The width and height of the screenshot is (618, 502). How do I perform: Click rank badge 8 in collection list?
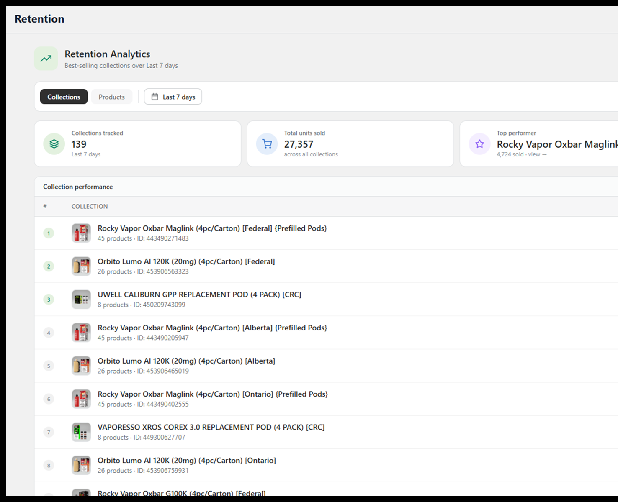coord(49,465)
